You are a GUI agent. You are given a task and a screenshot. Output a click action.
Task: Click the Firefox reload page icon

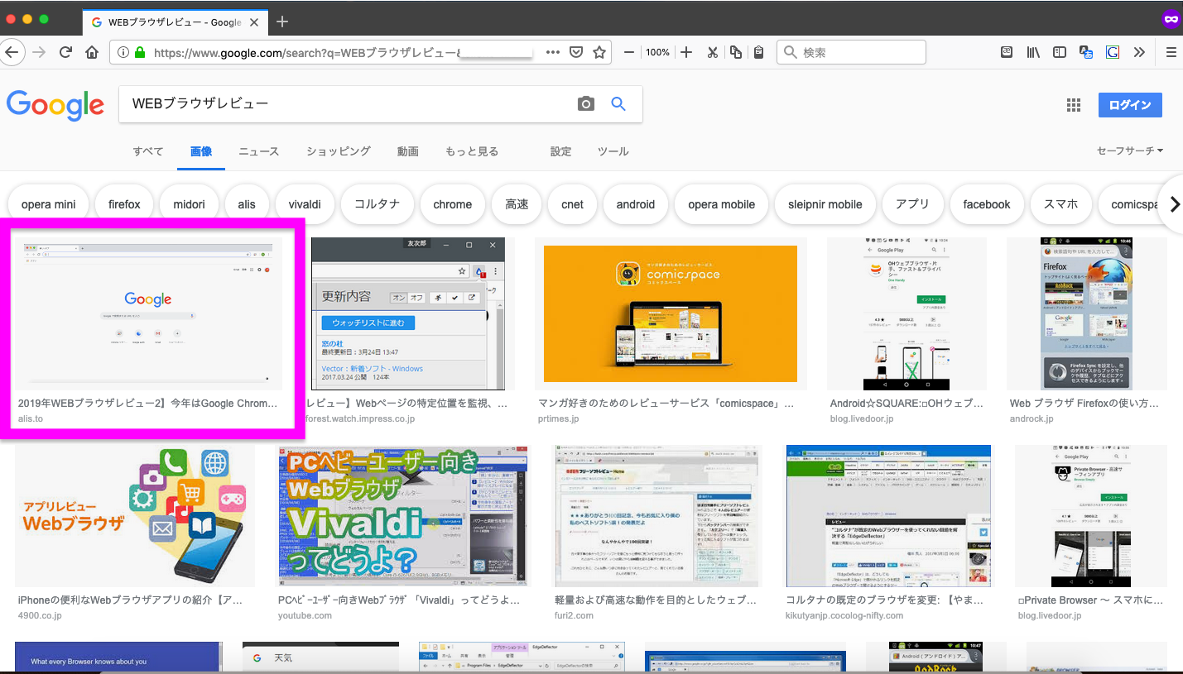click(65, 52)
